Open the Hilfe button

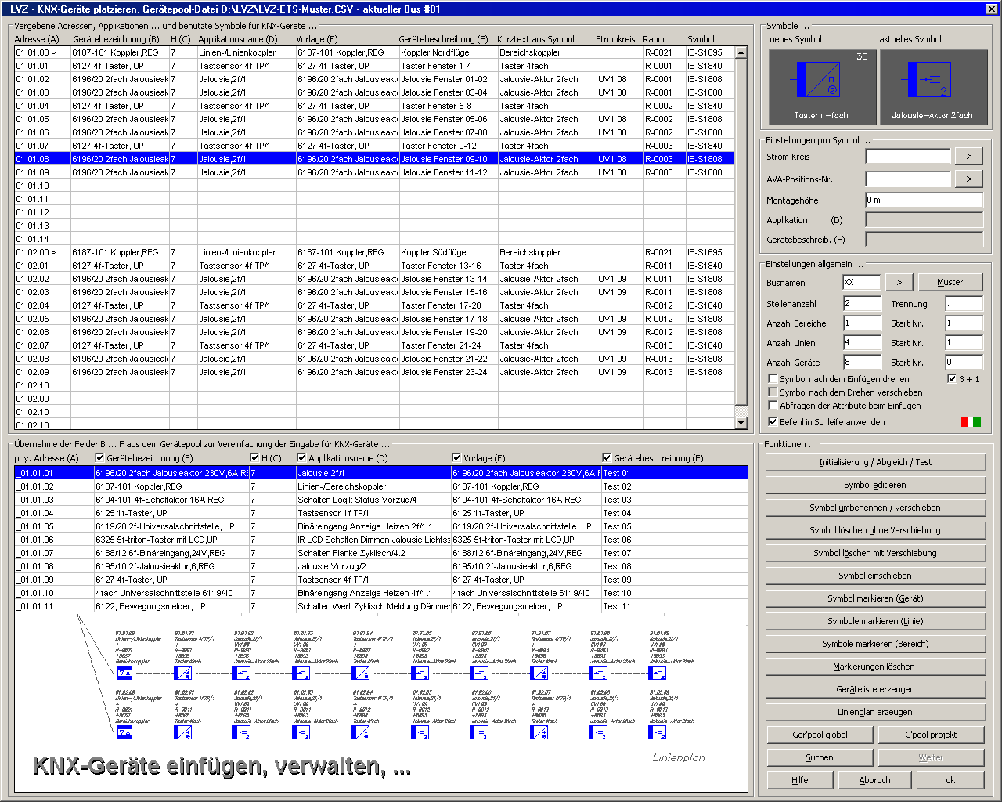pos(800,780)
